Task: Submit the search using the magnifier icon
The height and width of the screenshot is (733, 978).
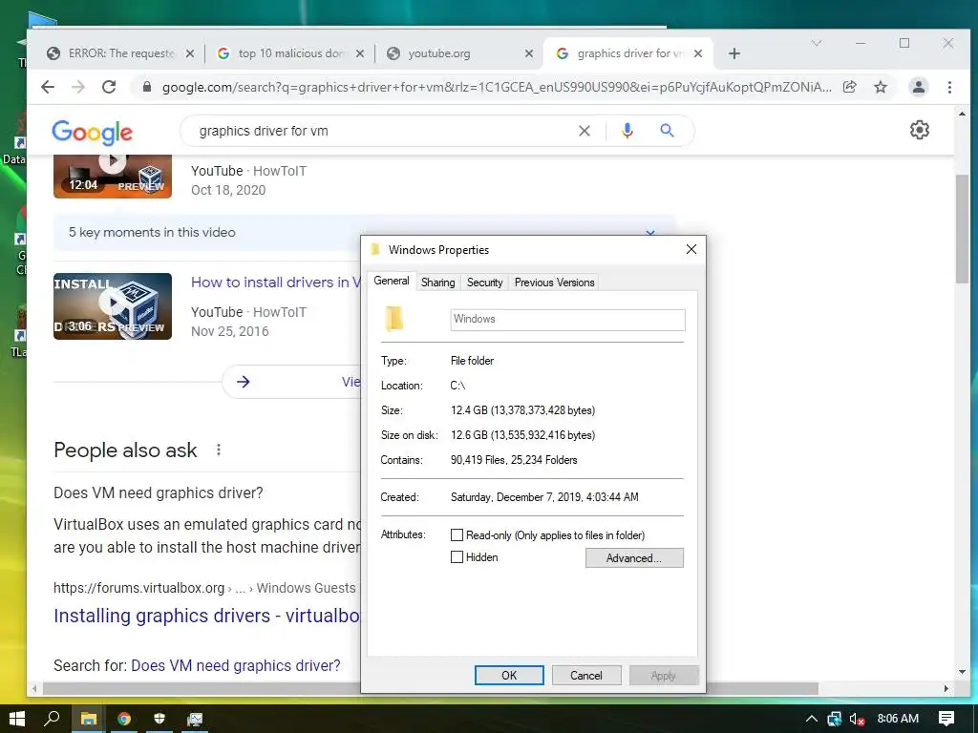Action: click(x=667, y=131)
